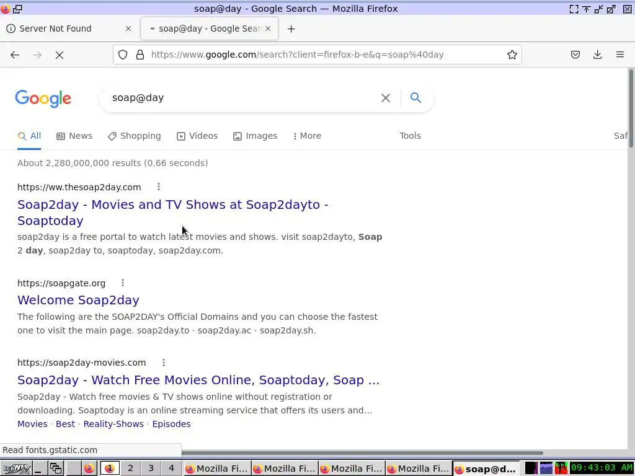The height and width of the screenshot is (476, 635).
Task: Close the soap@day Google Search tab
Action: pos(268,29)
